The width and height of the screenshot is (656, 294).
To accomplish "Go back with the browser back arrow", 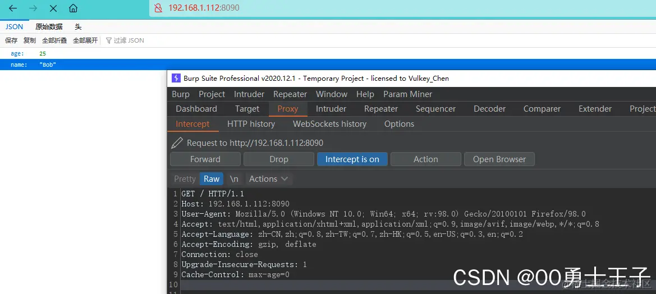I will [x=13, y=8].
